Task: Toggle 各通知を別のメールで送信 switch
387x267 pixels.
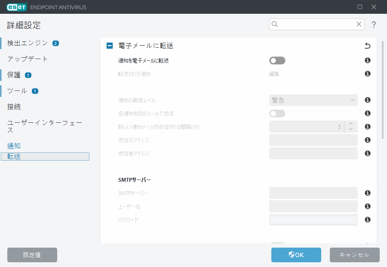Action: (x=277, y=113)
